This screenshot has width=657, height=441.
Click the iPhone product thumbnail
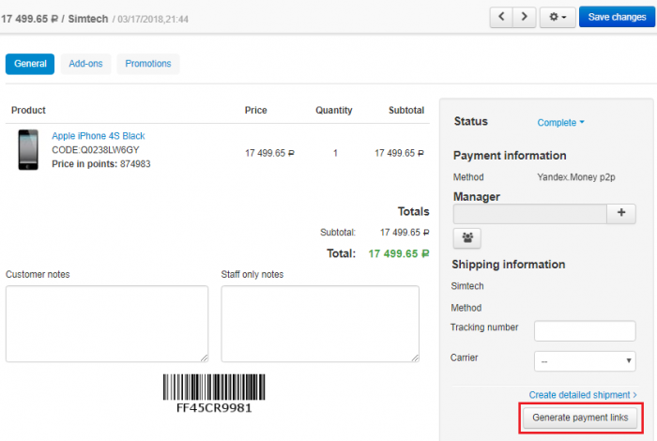[28, 149]
